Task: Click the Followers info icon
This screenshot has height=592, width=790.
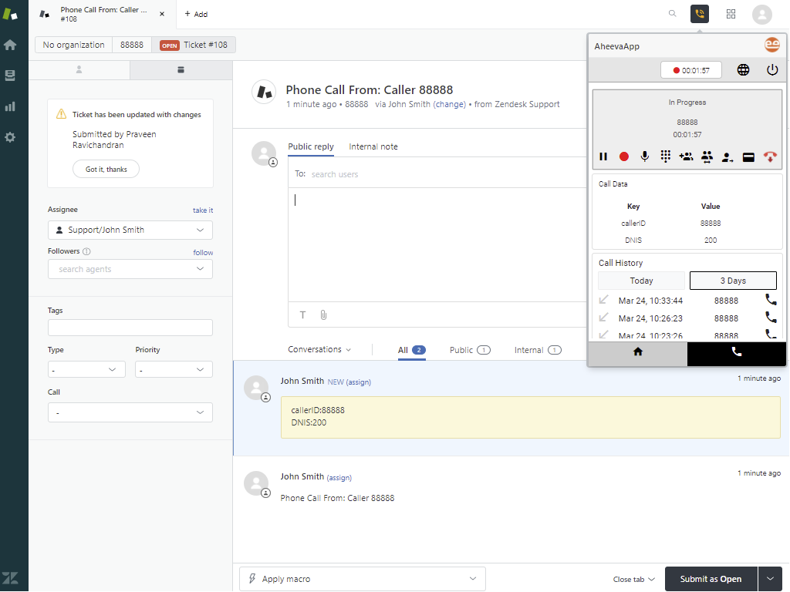Action: (86, 251)
